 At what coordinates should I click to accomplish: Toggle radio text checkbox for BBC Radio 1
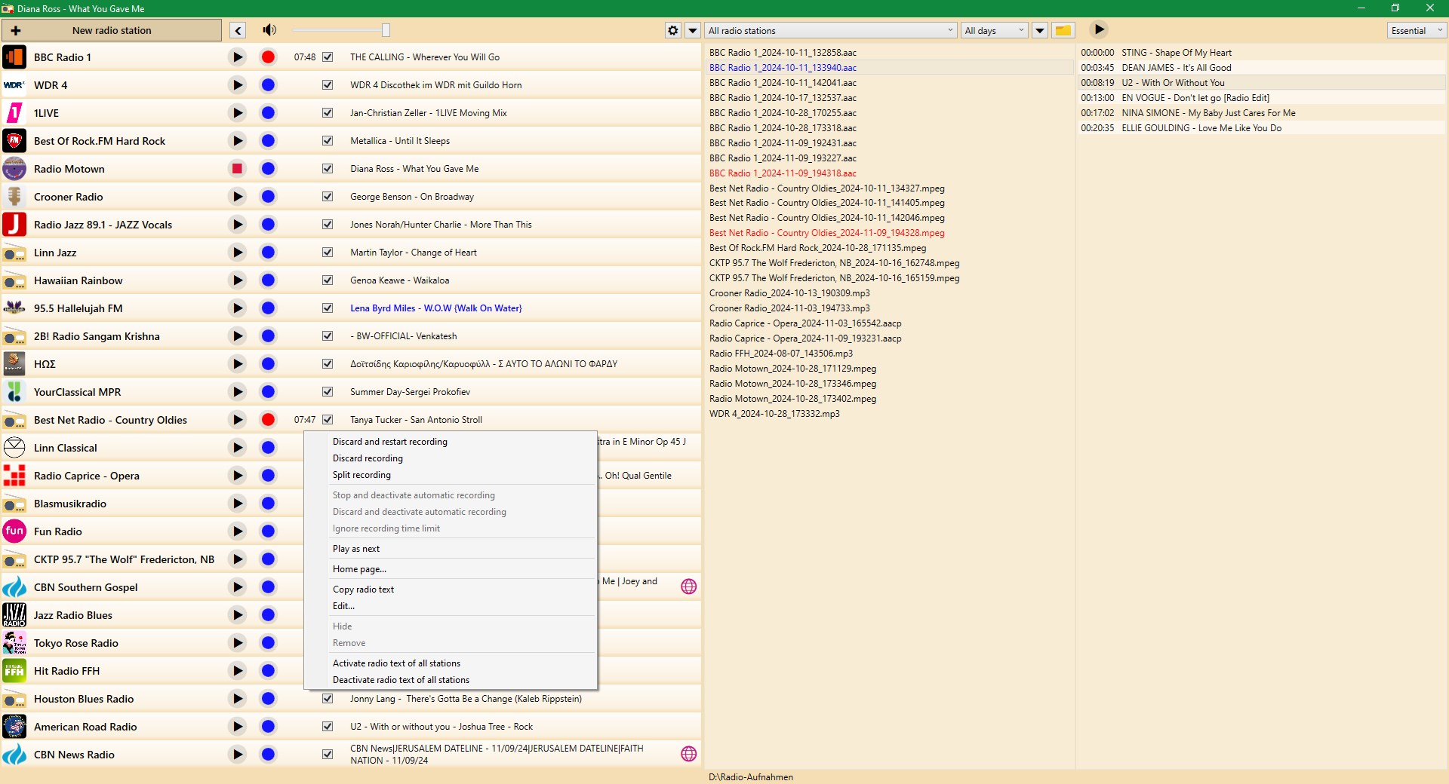(328, 57)
